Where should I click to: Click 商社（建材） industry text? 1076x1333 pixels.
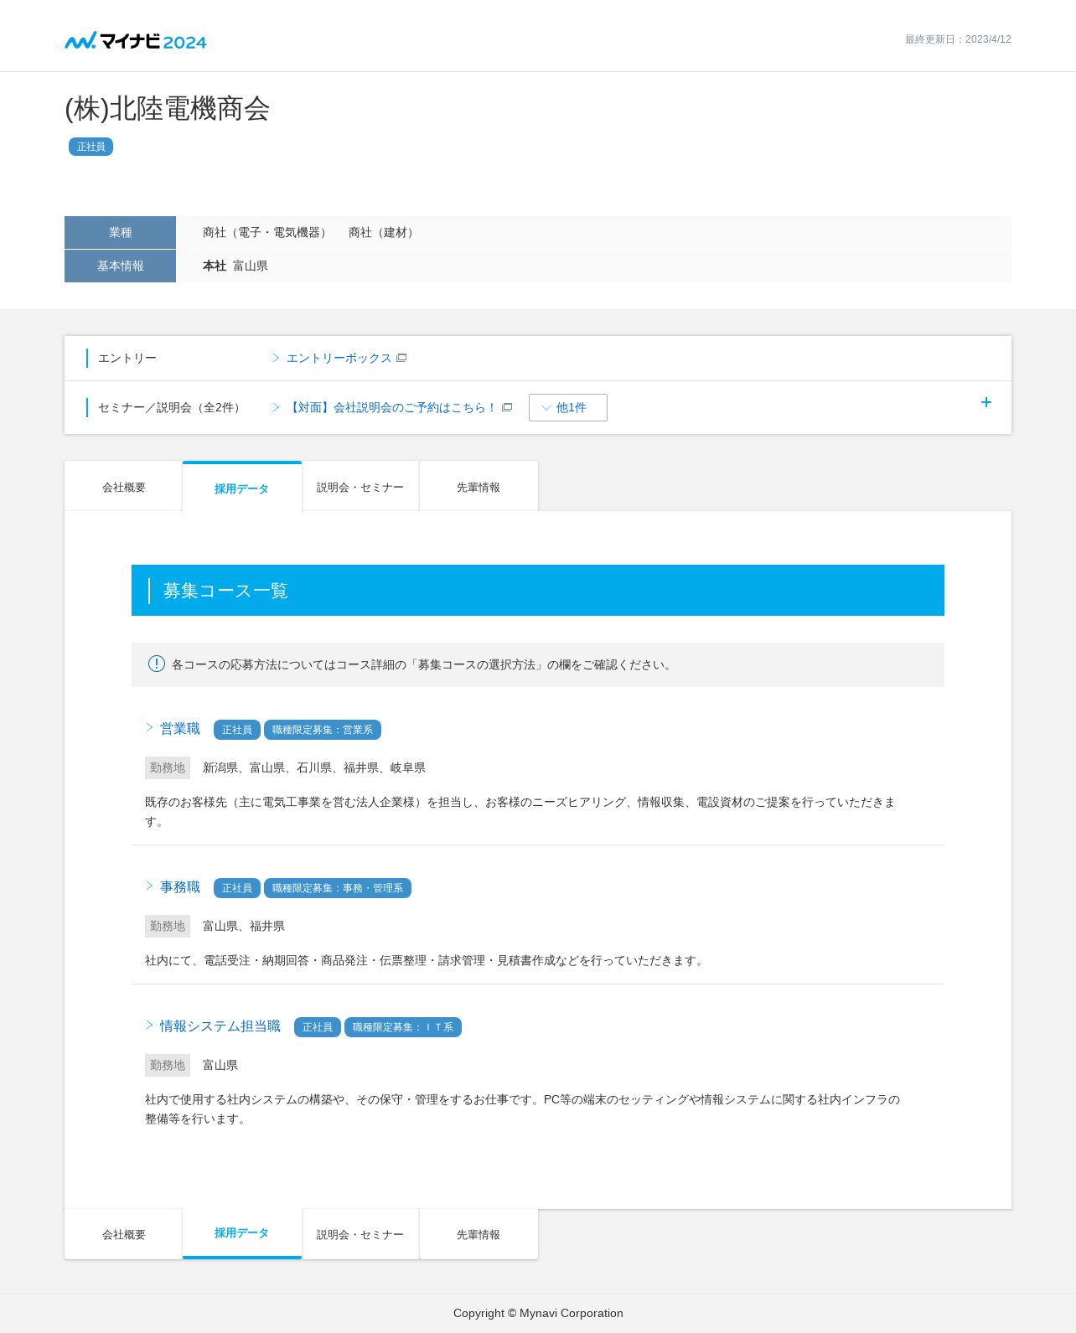pyautogui.click(x=384, y=232)
